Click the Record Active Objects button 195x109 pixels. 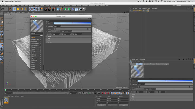[x=103, y=93]
